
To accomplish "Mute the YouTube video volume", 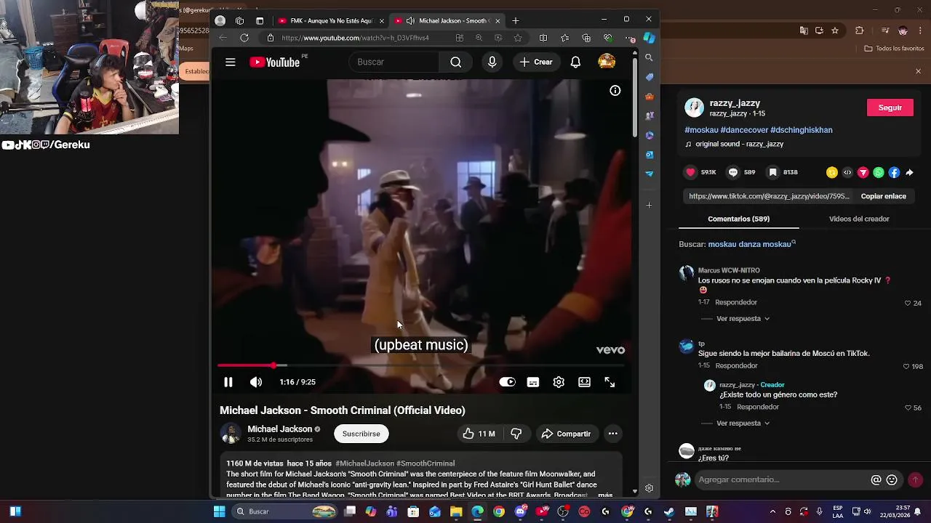I will point(256,382).
